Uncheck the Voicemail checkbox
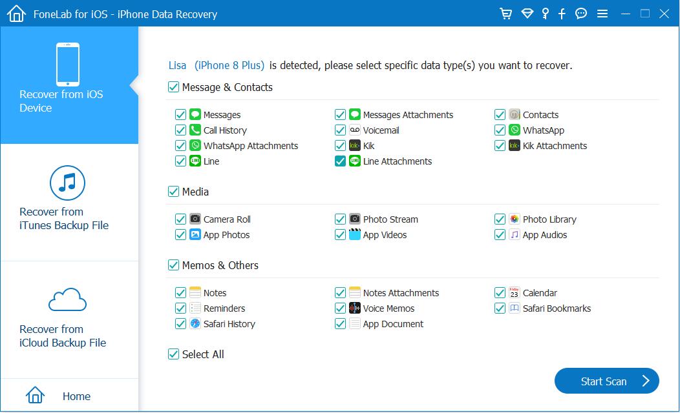The width and height of the screenshot is (680, 413). click(x=340, y=130)
